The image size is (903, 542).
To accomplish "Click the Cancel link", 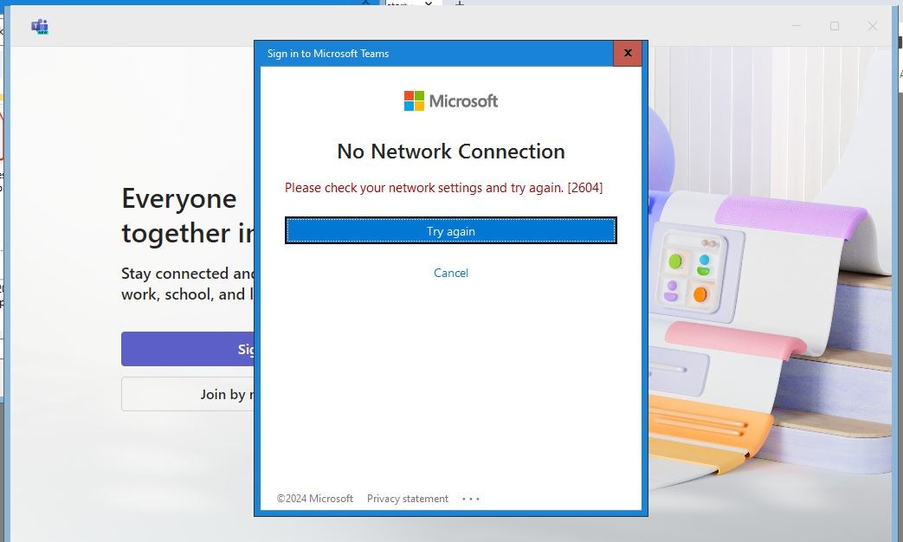I will (x=451, y=273).
